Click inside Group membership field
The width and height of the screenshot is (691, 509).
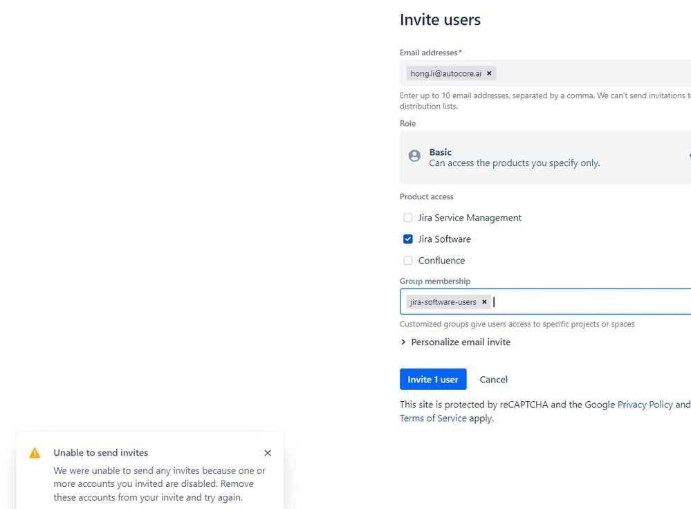tap(545, 302)
